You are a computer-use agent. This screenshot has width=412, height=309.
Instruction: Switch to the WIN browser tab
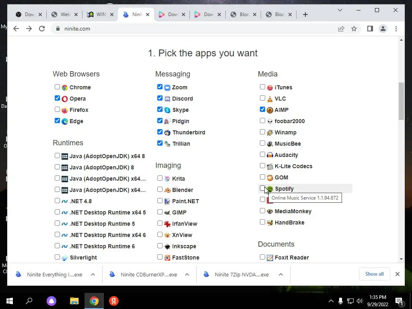[100, 14]
